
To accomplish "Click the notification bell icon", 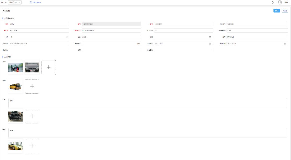I will [273, 2].
